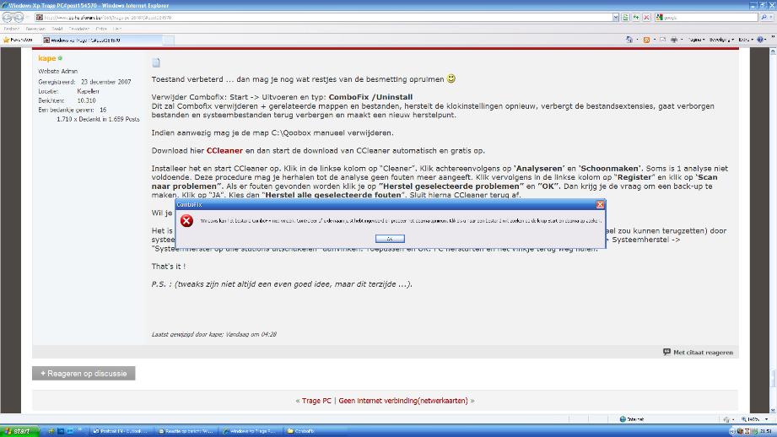The height and width of the screenshot is (437, 777).
Task: Click the Windows Start button
Action: [19, 431]
